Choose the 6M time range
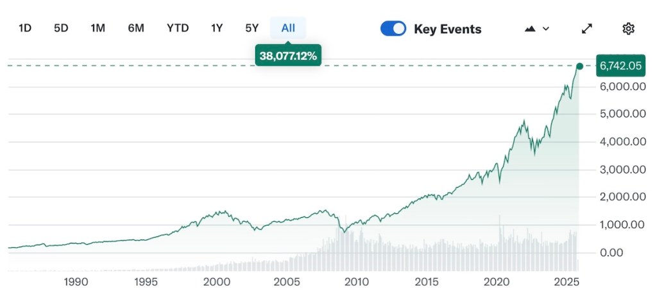Image resolution: width=657 pixels, height=300 pixels. coord(136,28)
